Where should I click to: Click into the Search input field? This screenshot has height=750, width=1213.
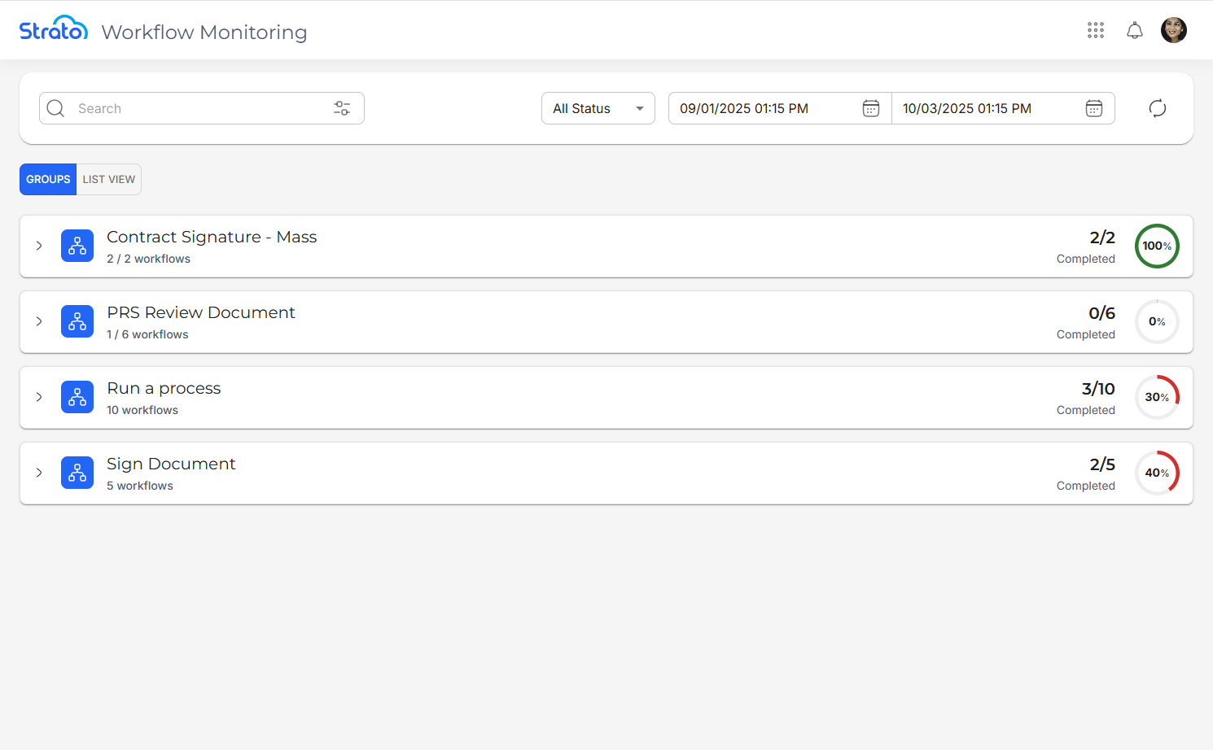[195, 108]
